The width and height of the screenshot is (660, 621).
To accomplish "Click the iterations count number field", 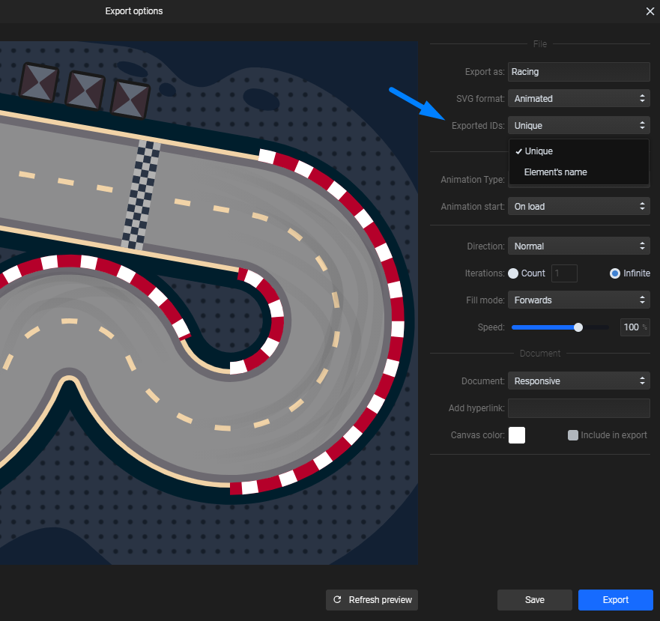I will (564, 273).
